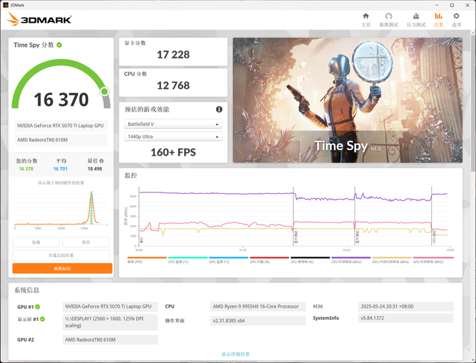Switch to the Results (结果) tab
The height and width of the screenshot is (363, 476).
pyautogui.click(x=438, y=19)
